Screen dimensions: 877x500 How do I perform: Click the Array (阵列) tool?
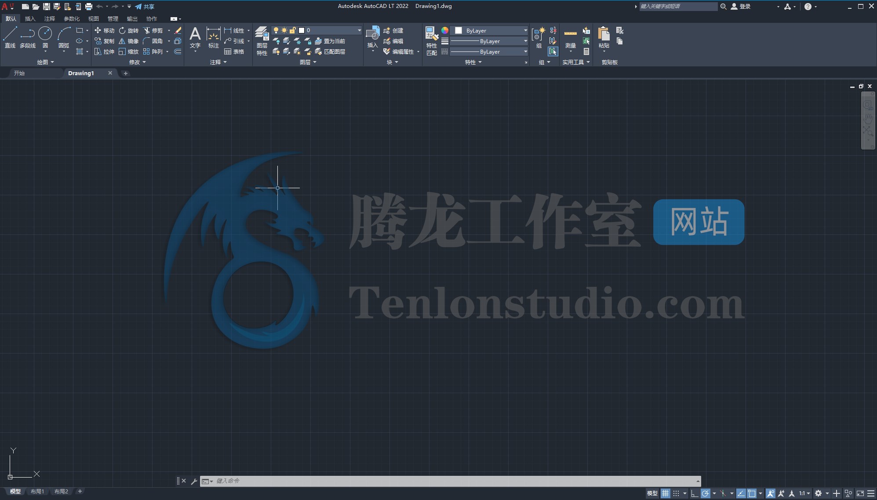pyautogui.click(x=153, y=51)
